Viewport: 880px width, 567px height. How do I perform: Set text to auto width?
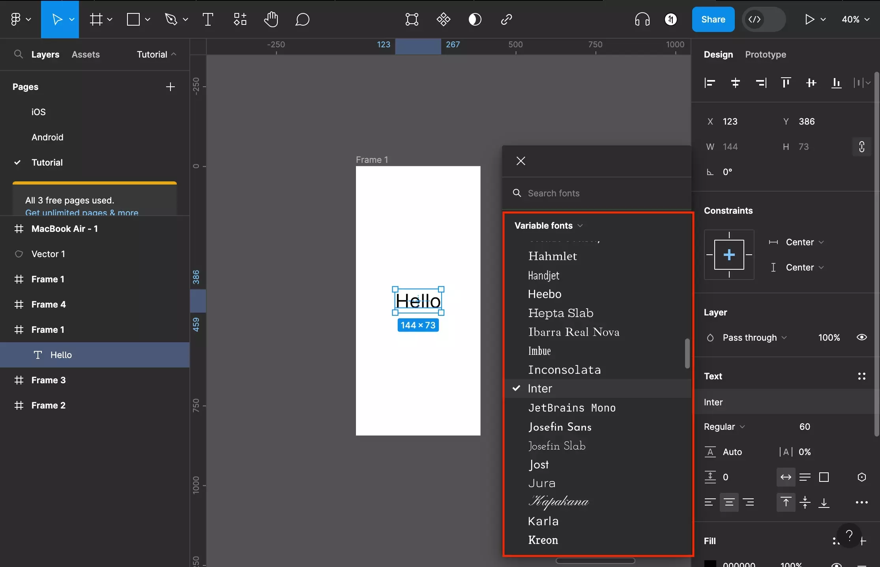pos(786,477)
